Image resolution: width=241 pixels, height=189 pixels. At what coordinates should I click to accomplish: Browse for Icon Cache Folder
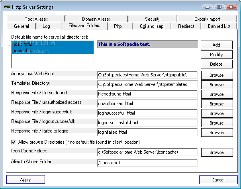(217, 152)
